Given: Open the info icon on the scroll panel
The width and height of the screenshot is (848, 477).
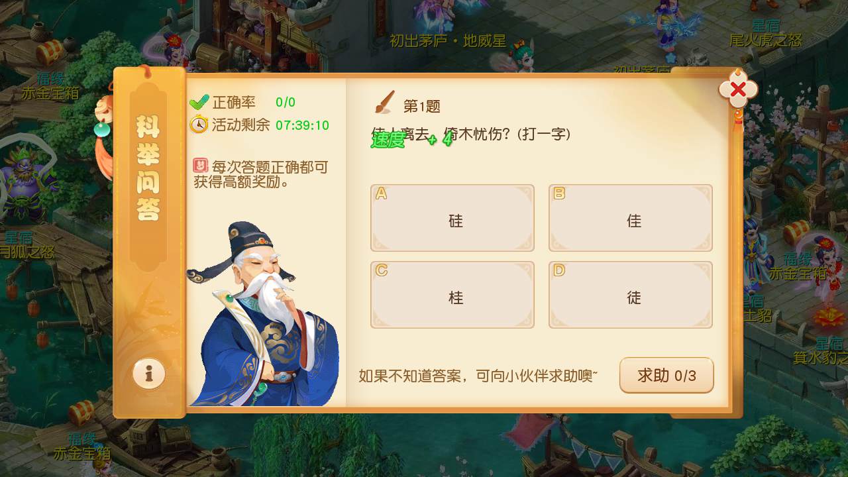Looking at the screenshot, I should pyautogui.click(x=149, y=374).
